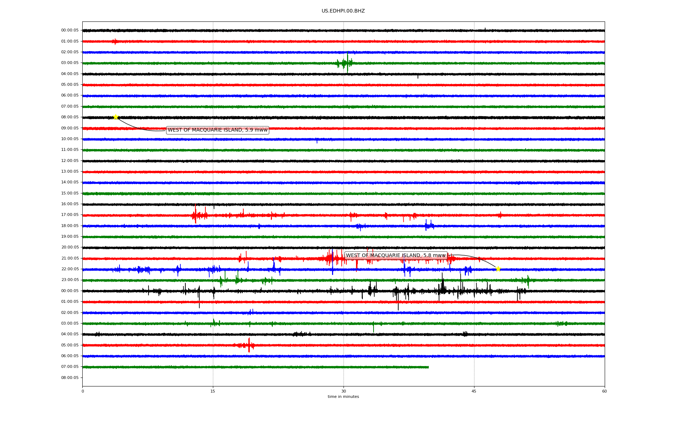Click the 17:00:05 time label
The width and height of the screenshot is (687, 429).
[70, 215]
